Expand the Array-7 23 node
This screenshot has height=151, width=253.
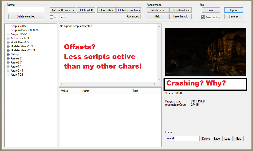(8, 75)
